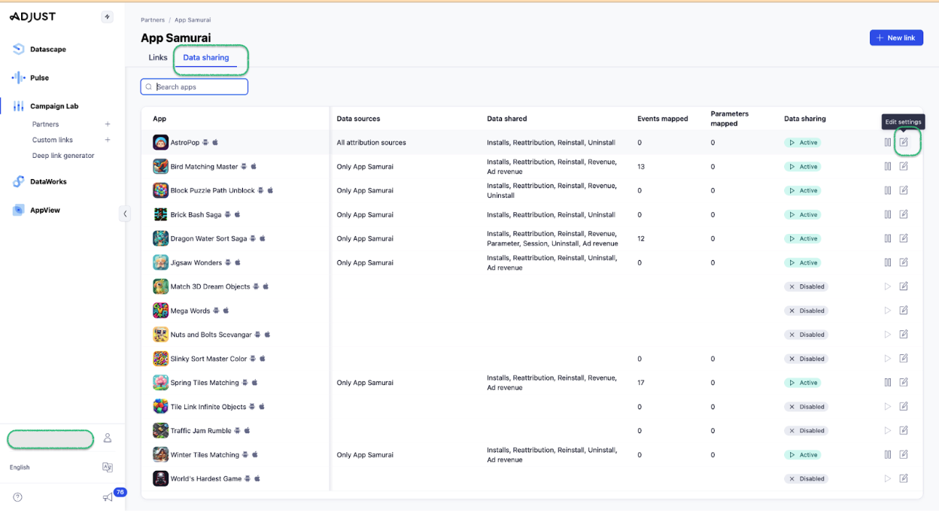Image resolution: width=939 pixels, height=528 pixels.
Task: Click the Search apps field
Action: [194, 86]
